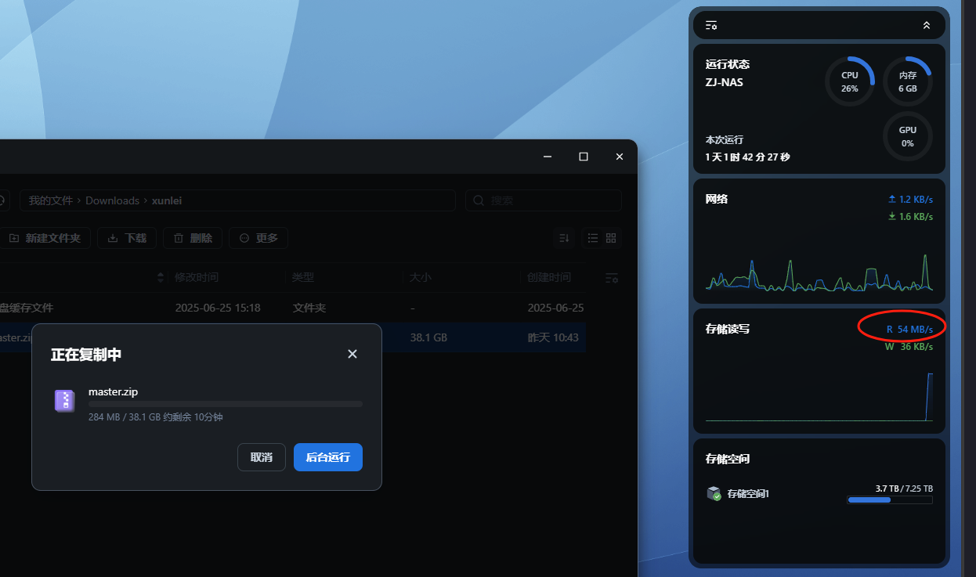The height and width of the screenshot is (577, 976).
Task: Collapse the monitor panel with the double chevron
Action: pyautogui.click(x=927, y=25)
